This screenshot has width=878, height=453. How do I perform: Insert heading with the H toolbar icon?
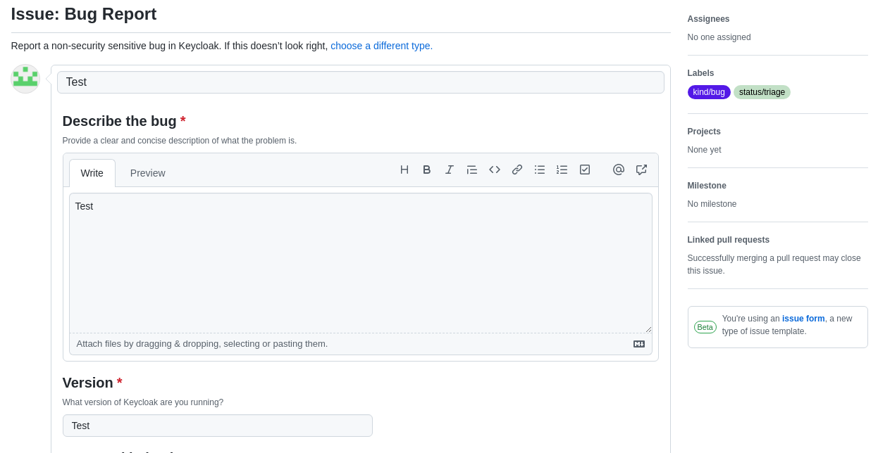[x=404, y=170]
